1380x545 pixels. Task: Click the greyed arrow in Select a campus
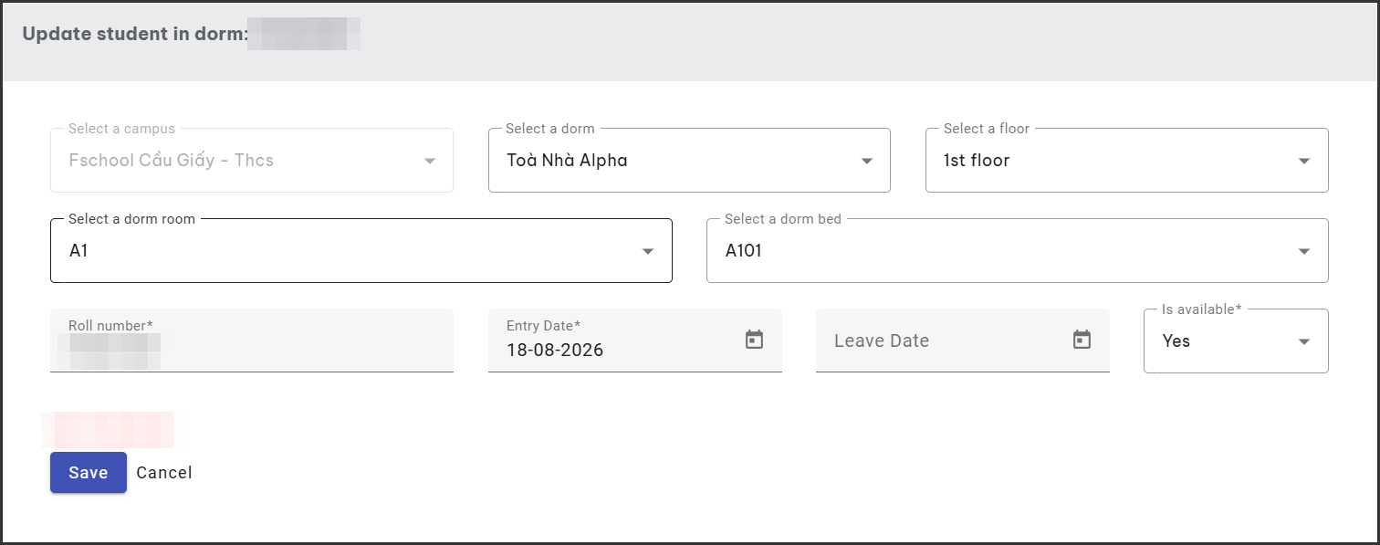pos(430,161)
